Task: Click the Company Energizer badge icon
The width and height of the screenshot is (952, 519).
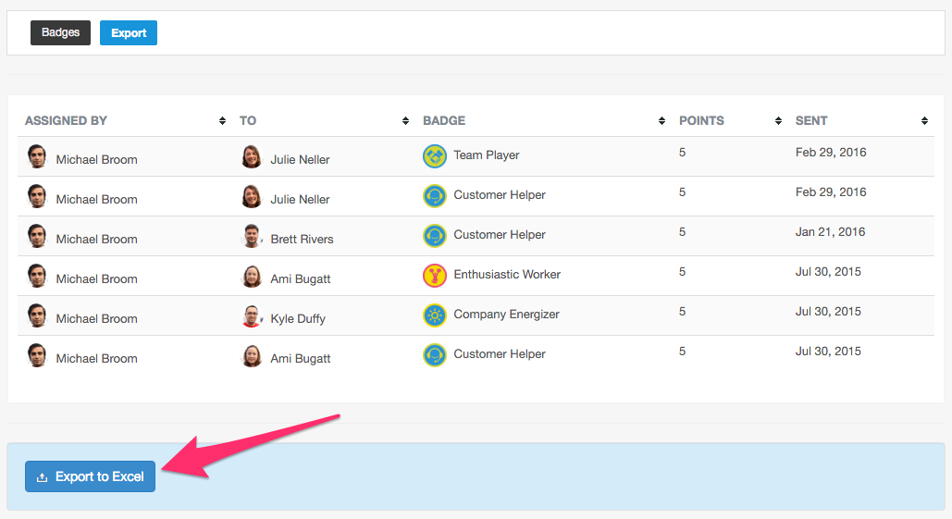Action: coord(434,315)
